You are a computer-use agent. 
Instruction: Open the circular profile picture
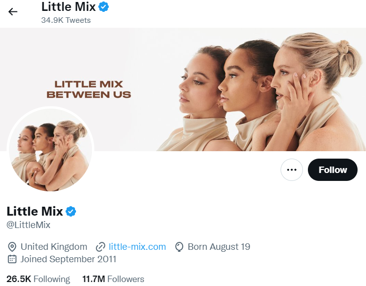click(x=50, y=150)
